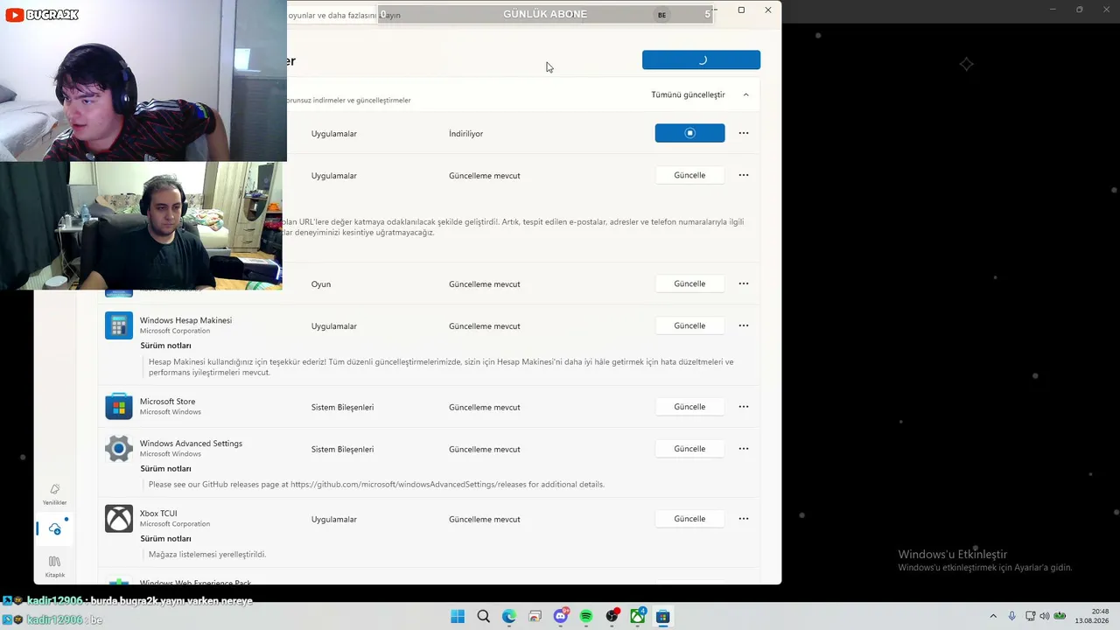Open more options for Xbox TCUI
This screenshot has width=1120, height=630.
click(x=744, y=519)
